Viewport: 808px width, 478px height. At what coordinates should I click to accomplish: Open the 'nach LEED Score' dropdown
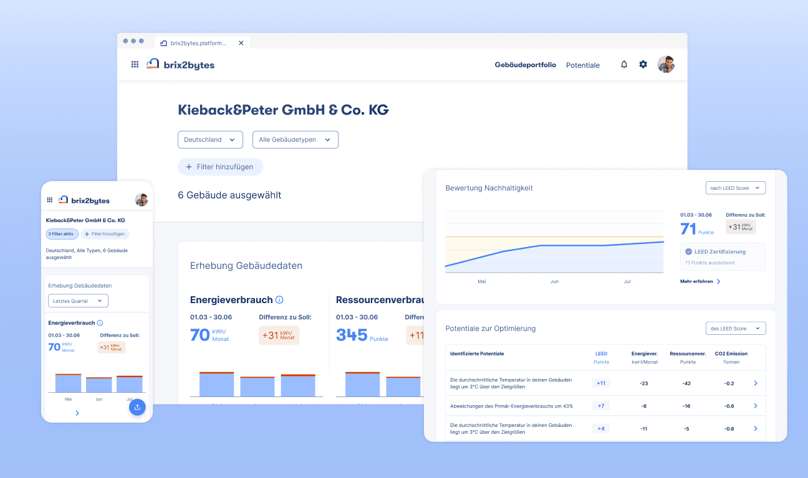click(736, 188)
